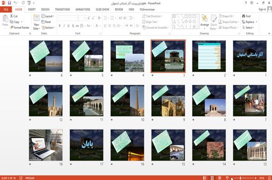Screen dimensions: 272x180
Task: Open the REVIEW tab
Action: click(x=119, y=9)
